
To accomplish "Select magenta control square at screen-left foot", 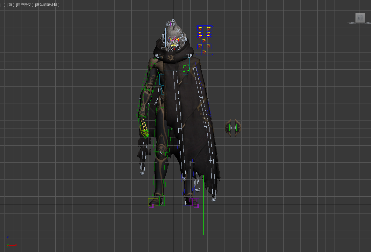I will coord(151,206).
